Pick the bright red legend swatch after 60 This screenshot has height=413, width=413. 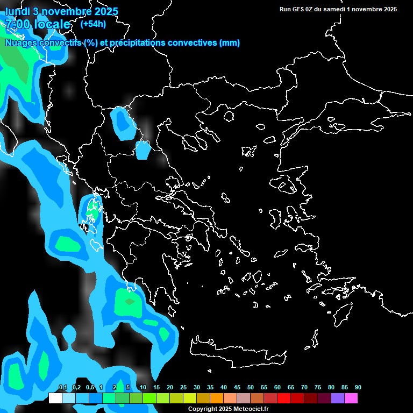point(284,398)
